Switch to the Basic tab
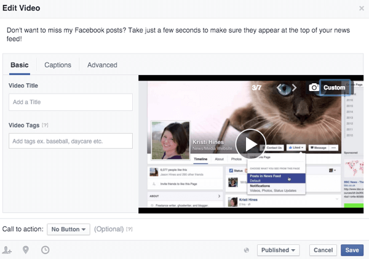This screenshot has width=369, height=259. click(20, 65)
